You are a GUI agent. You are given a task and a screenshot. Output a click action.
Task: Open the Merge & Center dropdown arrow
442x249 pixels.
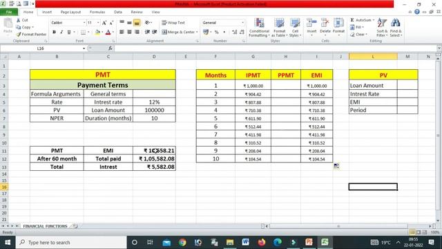click(x=197, y=32)
